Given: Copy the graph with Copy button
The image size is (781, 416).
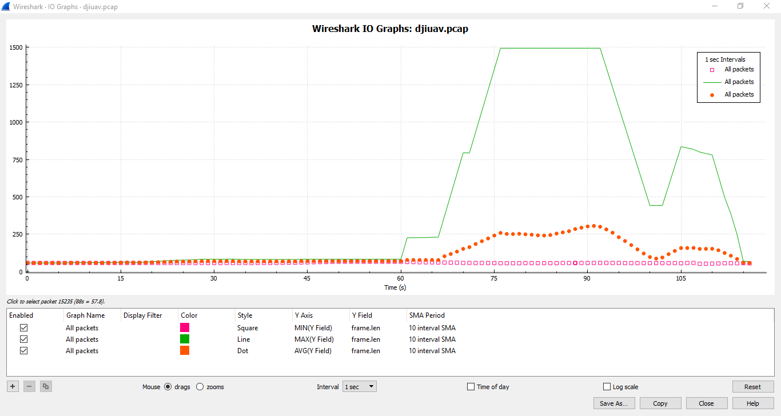Looking at the screenshot, I should click(x=660, y=403).
